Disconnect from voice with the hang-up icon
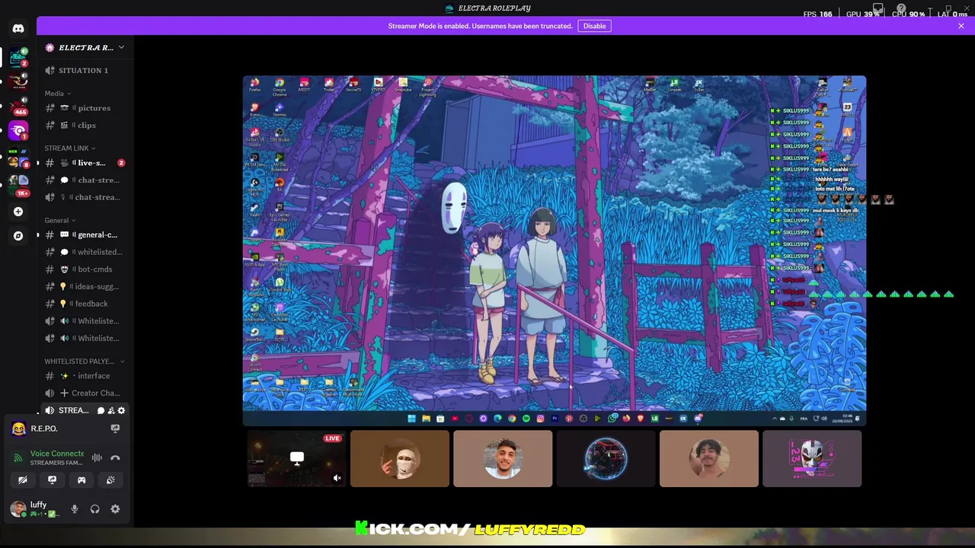The width and height of the screenshot is (975, 548). click(115, 458)
